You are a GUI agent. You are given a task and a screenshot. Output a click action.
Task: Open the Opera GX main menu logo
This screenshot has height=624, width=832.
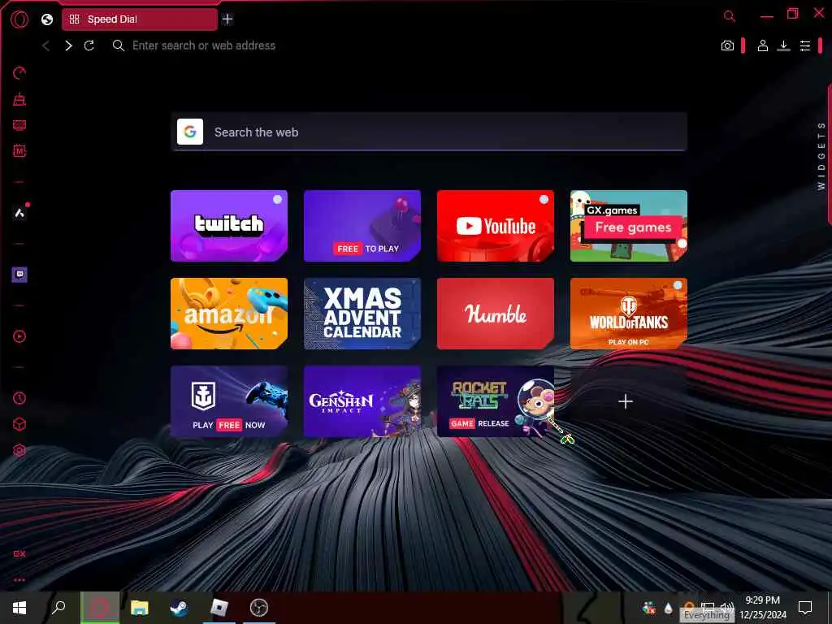(19, 19)
